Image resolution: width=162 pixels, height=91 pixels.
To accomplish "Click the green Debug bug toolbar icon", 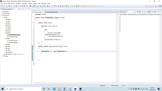I will [x=41, y=6].
